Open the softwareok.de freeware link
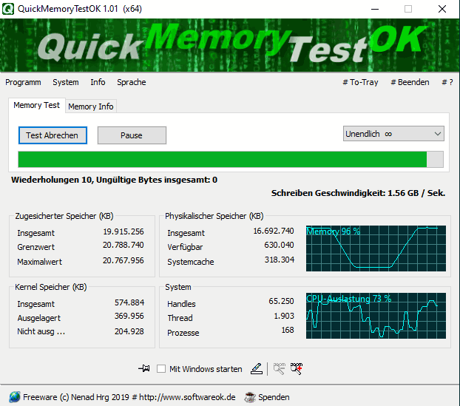The width and height of the screenshot is (460, 406). tap(129, 397)
